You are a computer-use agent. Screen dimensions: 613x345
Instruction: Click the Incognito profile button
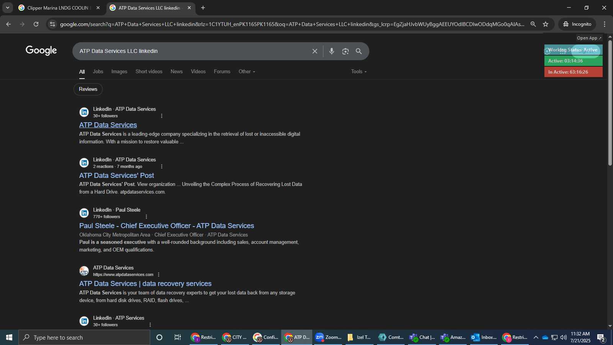(x=577, y=24)
